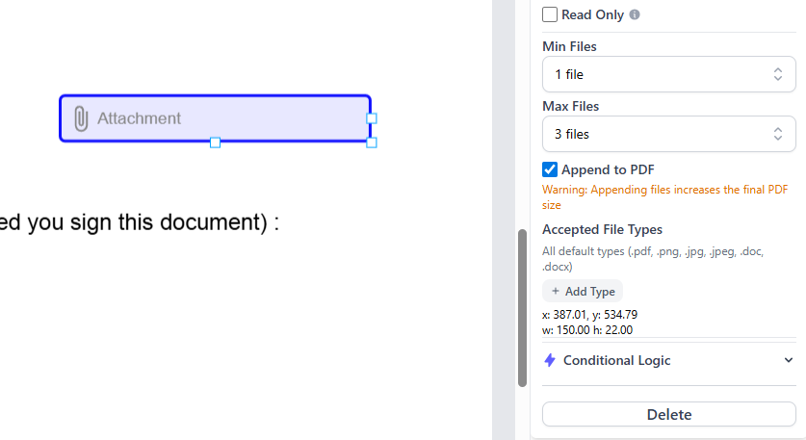Click the Max Files up-down arrows icon

click(778, 134)
